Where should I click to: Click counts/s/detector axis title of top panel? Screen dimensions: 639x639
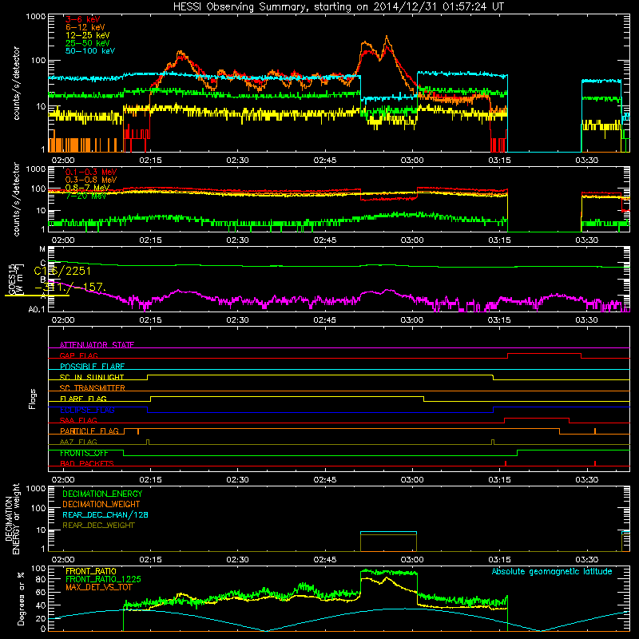pyautogui.click(x=16, y=83)
